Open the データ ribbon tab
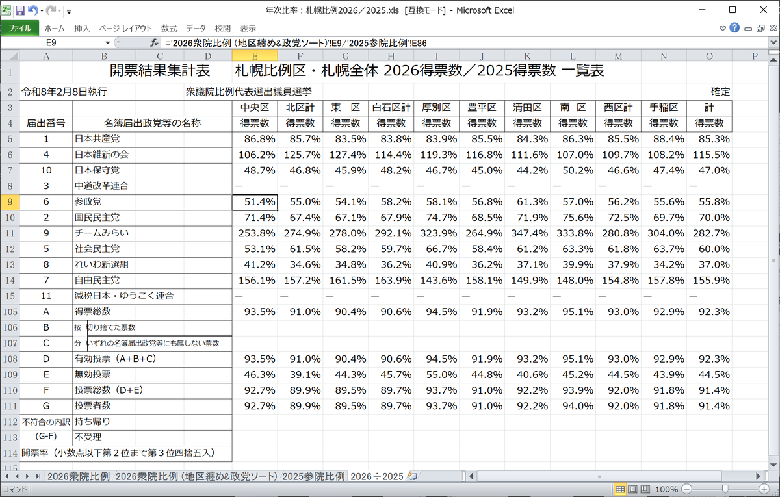The width and height of the screenshot is (780, 497). 196,29
